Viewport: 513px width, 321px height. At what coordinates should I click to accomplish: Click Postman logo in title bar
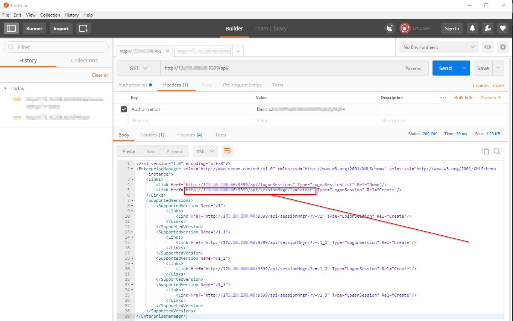[x=6, y=5]
